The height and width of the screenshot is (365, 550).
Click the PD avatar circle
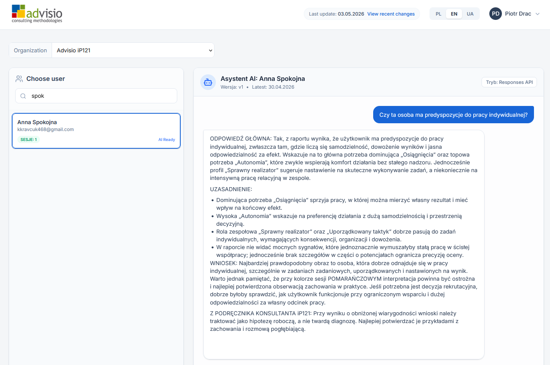click(x=495, y=14)
